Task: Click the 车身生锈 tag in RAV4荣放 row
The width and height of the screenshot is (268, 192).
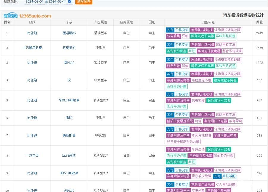Action: pyautogui.click(x=198, y=149)
